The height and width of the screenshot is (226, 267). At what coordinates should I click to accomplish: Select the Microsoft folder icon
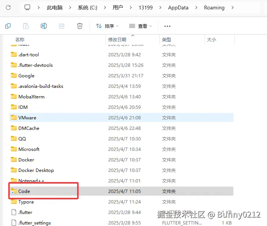pos(14,149)
